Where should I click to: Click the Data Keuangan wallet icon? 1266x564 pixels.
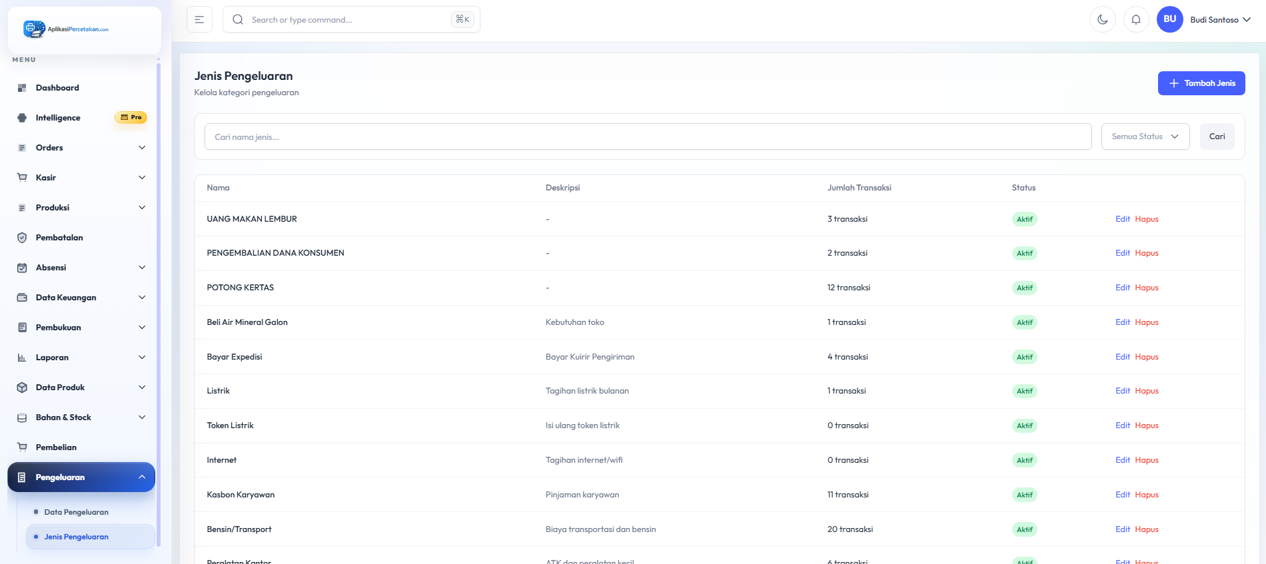22,298
